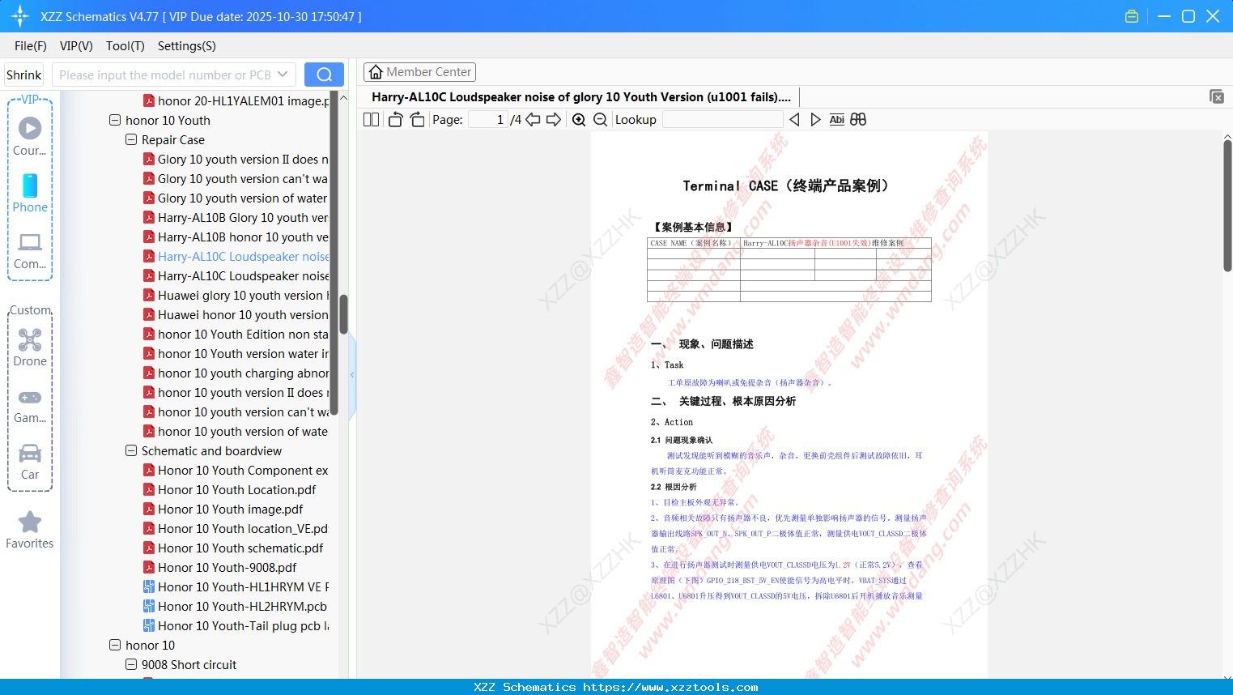Open the Drone category

coord(30,347)
